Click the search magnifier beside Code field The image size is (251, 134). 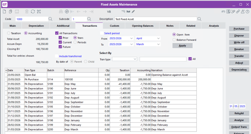50,19
